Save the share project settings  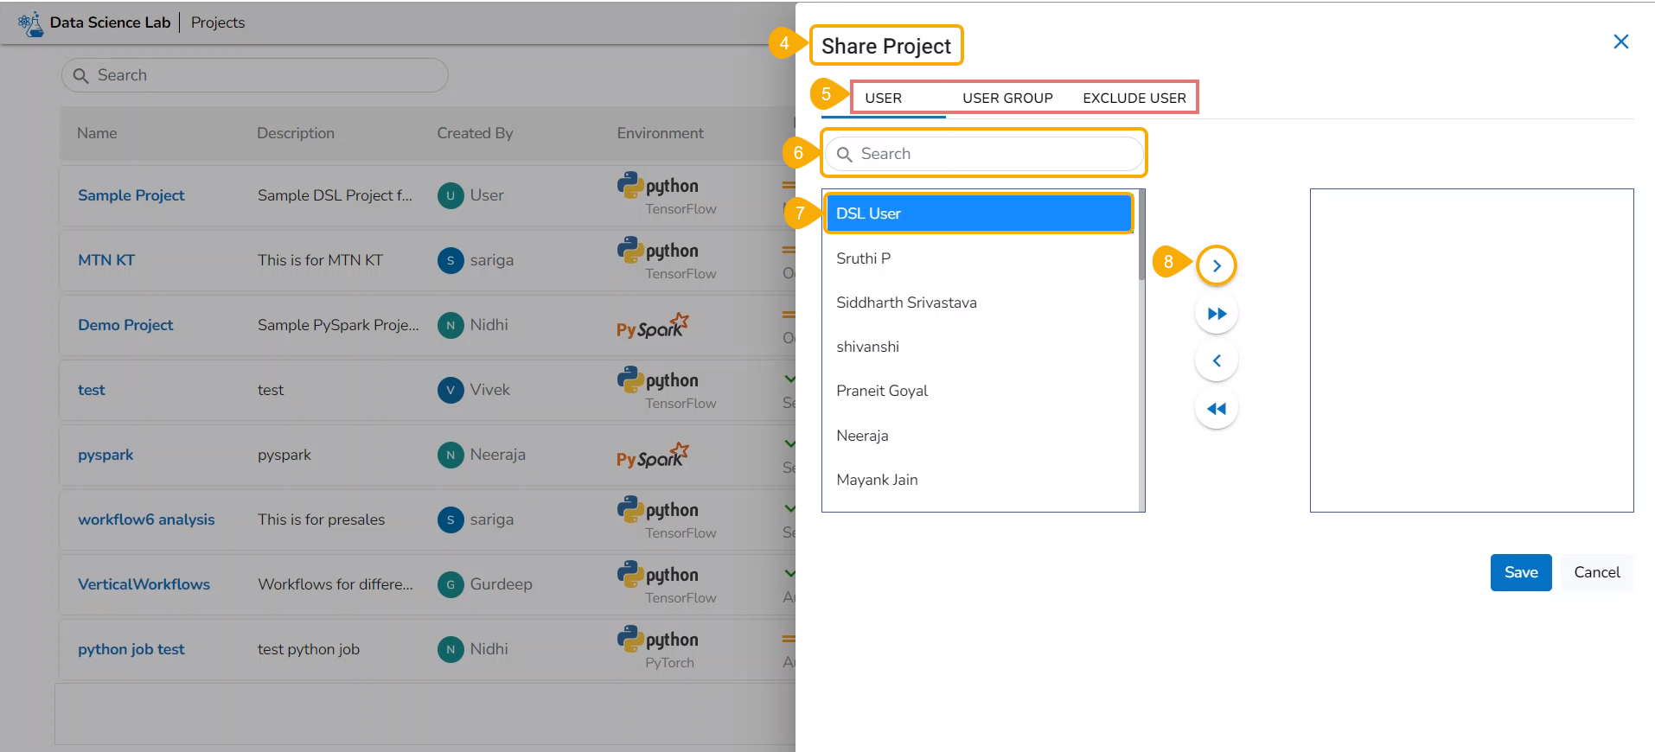pyautogui.click(x=1520, y=572)
